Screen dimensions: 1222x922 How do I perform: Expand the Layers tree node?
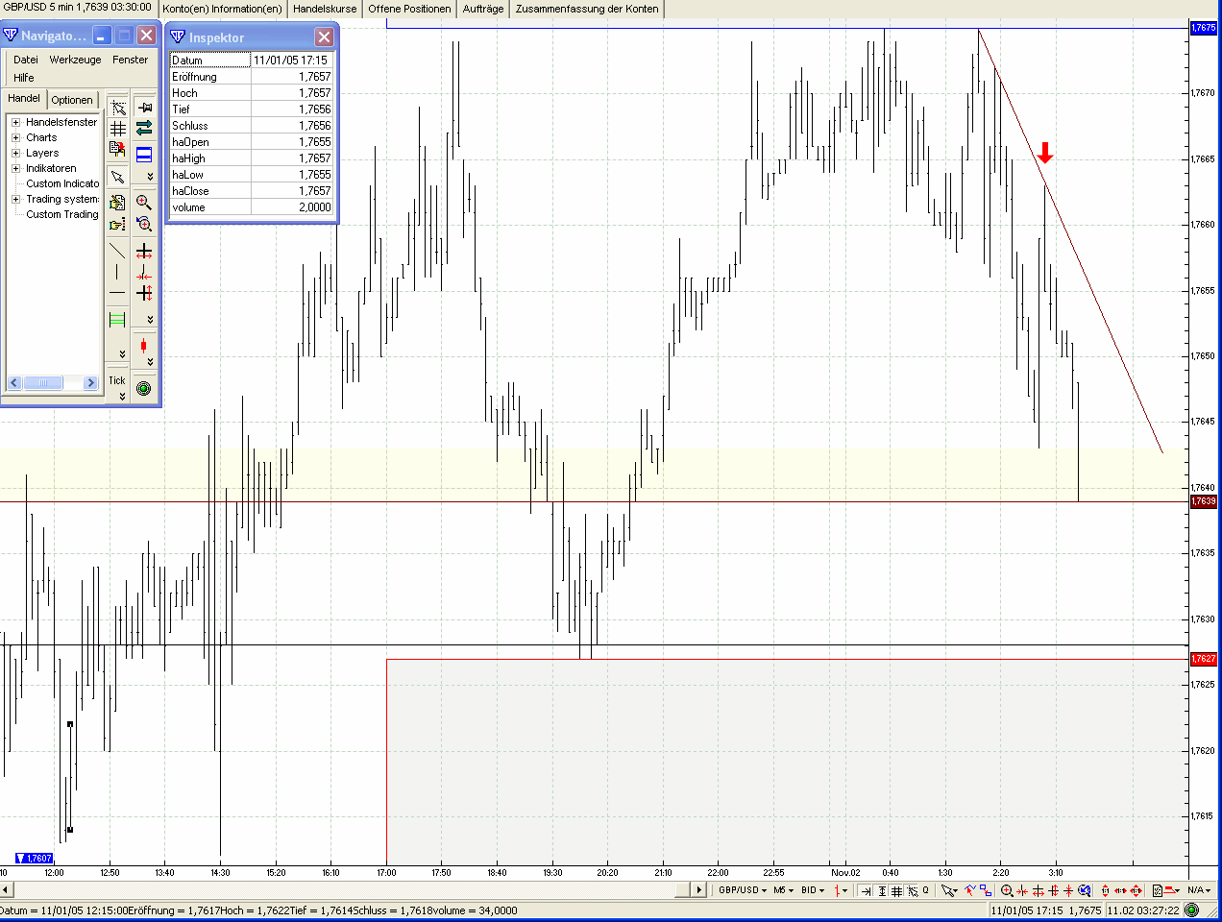pos(15,153)
